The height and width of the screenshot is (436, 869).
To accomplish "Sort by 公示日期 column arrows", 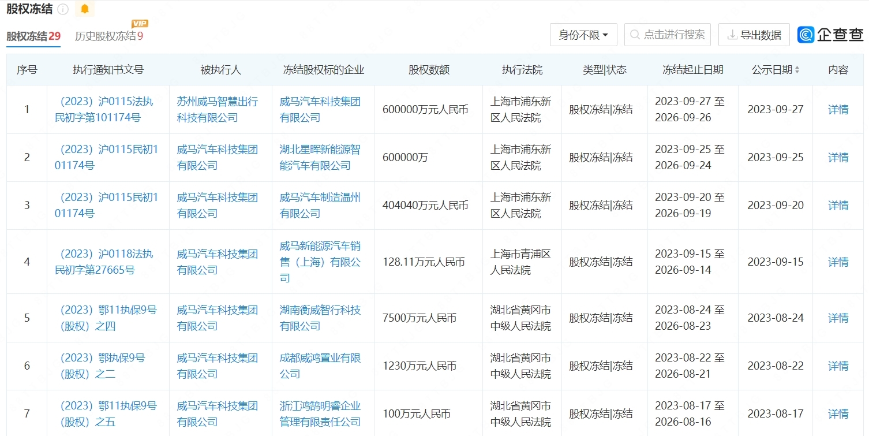I will [797, 70].
